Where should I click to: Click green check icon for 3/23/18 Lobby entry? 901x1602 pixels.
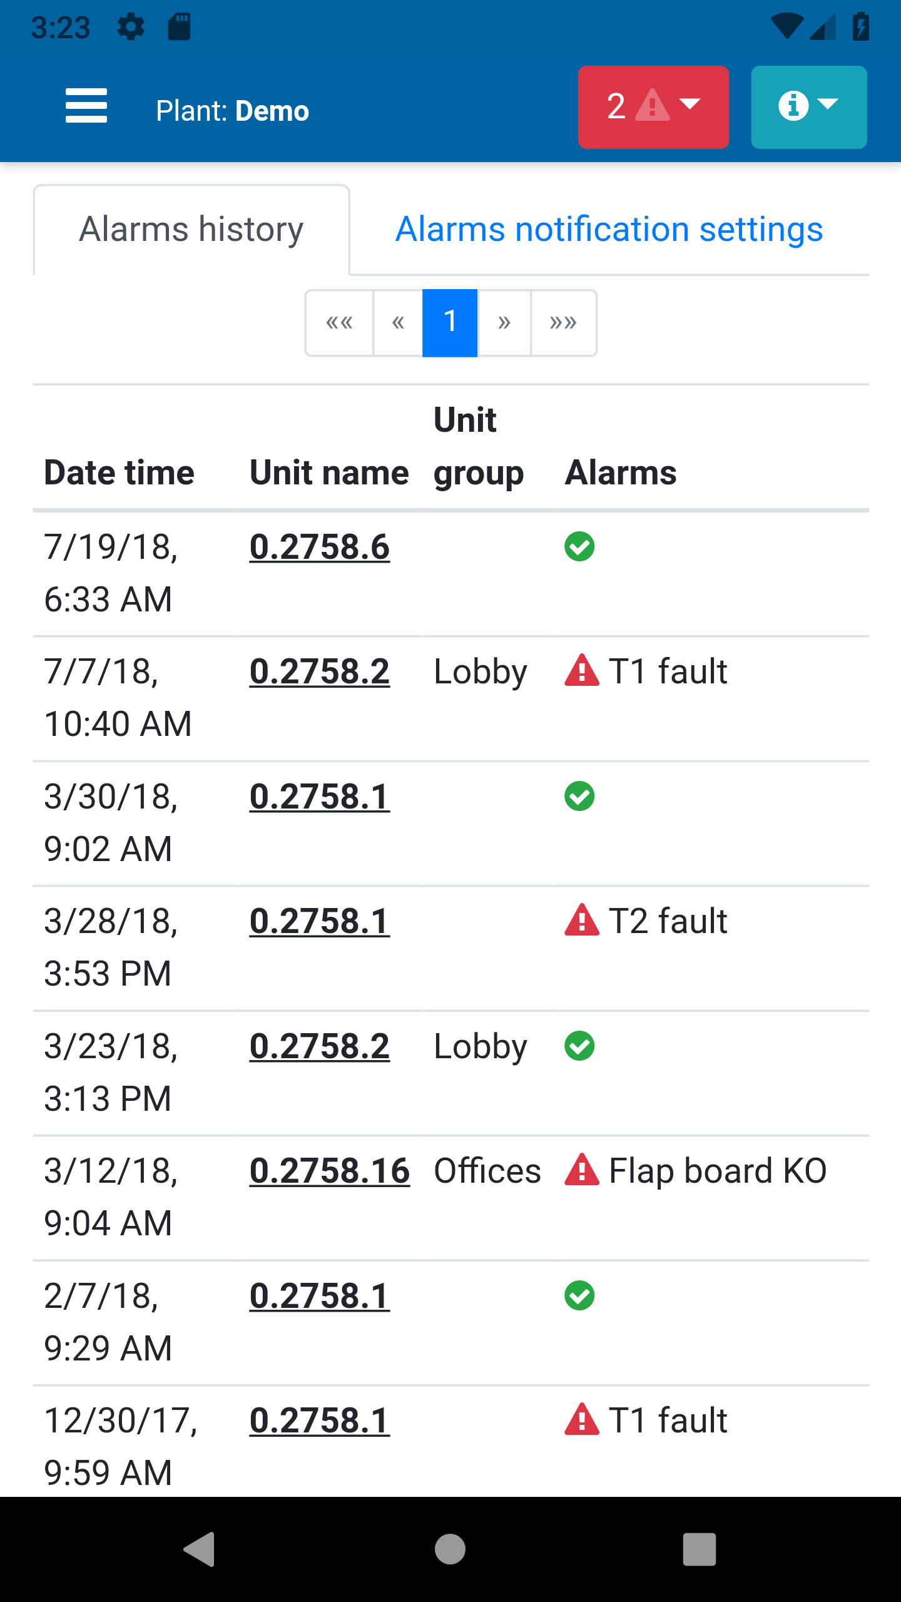point(579,1046)
